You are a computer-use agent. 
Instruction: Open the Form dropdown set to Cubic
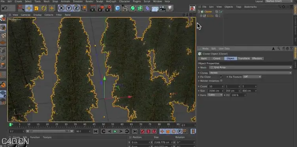coord(215,95)
